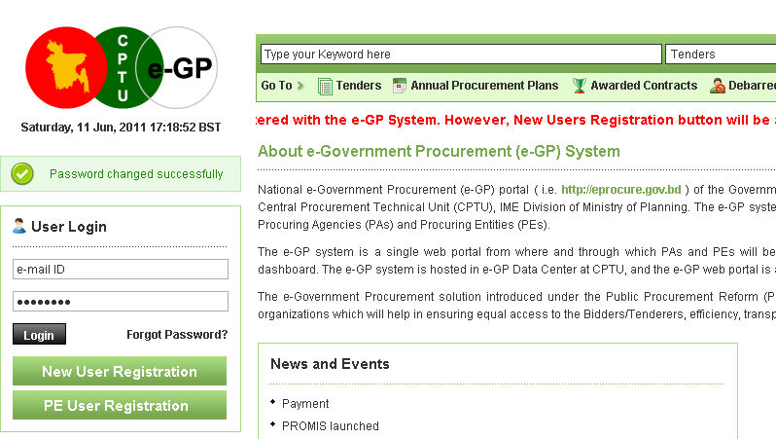Open the eprocure.gov.bd link
776x439 pixels.
(x=621, y=190)
